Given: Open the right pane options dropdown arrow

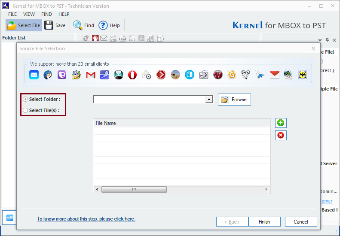Looking at the screenshot, I should coord(320,40).
